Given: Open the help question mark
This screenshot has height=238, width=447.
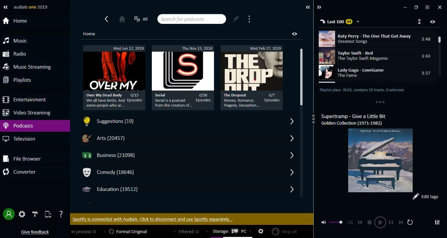Looking at the screenshot, I should (x=61, y=214).
